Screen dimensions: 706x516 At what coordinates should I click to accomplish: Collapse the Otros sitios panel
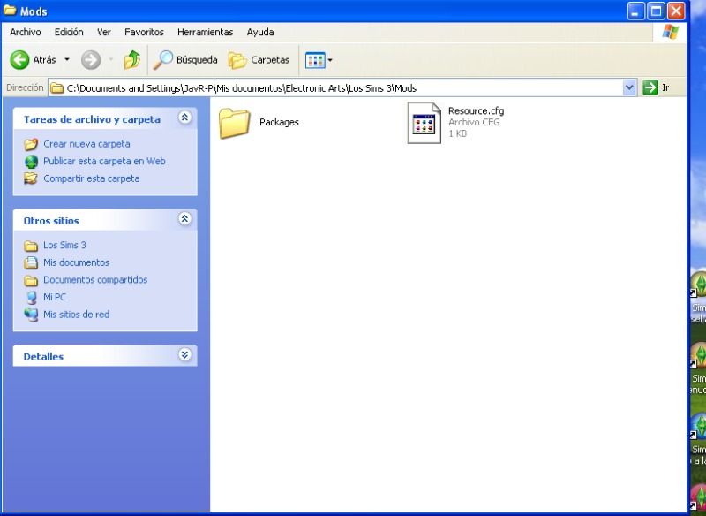184,219
